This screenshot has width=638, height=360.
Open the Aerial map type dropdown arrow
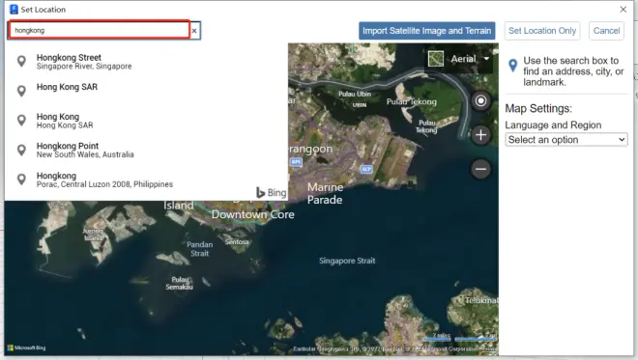click(x=486, y=59)
